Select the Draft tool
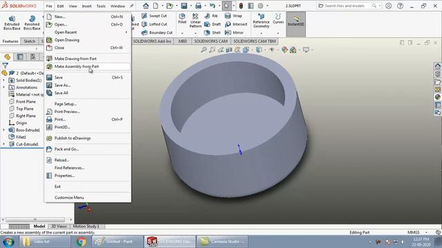442x248 pixels. (212, 24)
